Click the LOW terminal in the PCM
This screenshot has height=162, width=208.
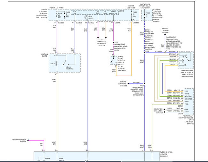186,91
